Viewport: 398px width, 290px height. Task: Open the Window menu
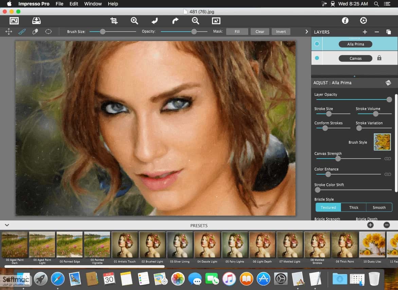point(93,4)
